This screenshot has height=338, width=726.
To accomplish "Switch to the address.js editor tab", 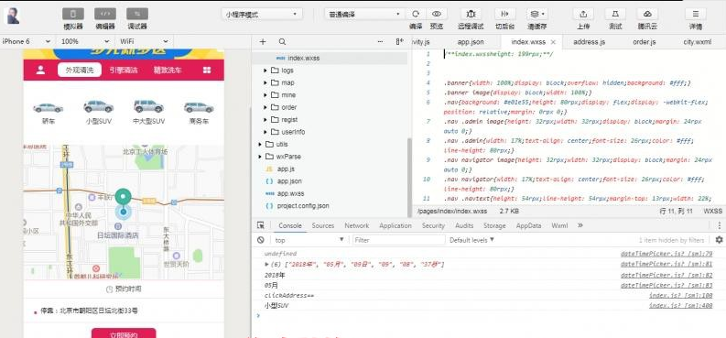I will click(x=589, y=41).
